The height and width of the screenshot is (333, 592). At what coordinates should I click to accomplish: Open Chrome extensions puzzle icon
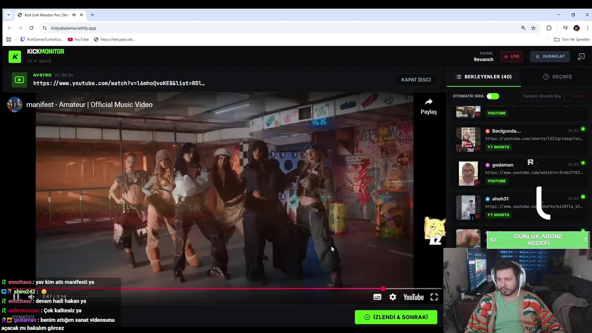pyautogui.click(x=549, y=28)
